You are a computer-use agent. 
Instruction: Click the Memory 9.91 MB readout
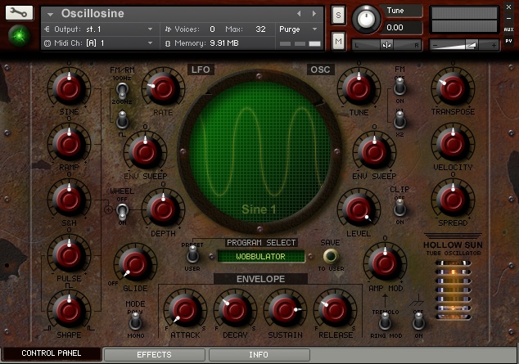pos(206,43)
